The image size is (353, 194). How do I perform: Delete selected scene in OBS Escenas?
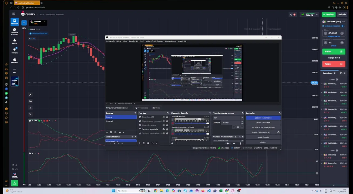[111, 132]
